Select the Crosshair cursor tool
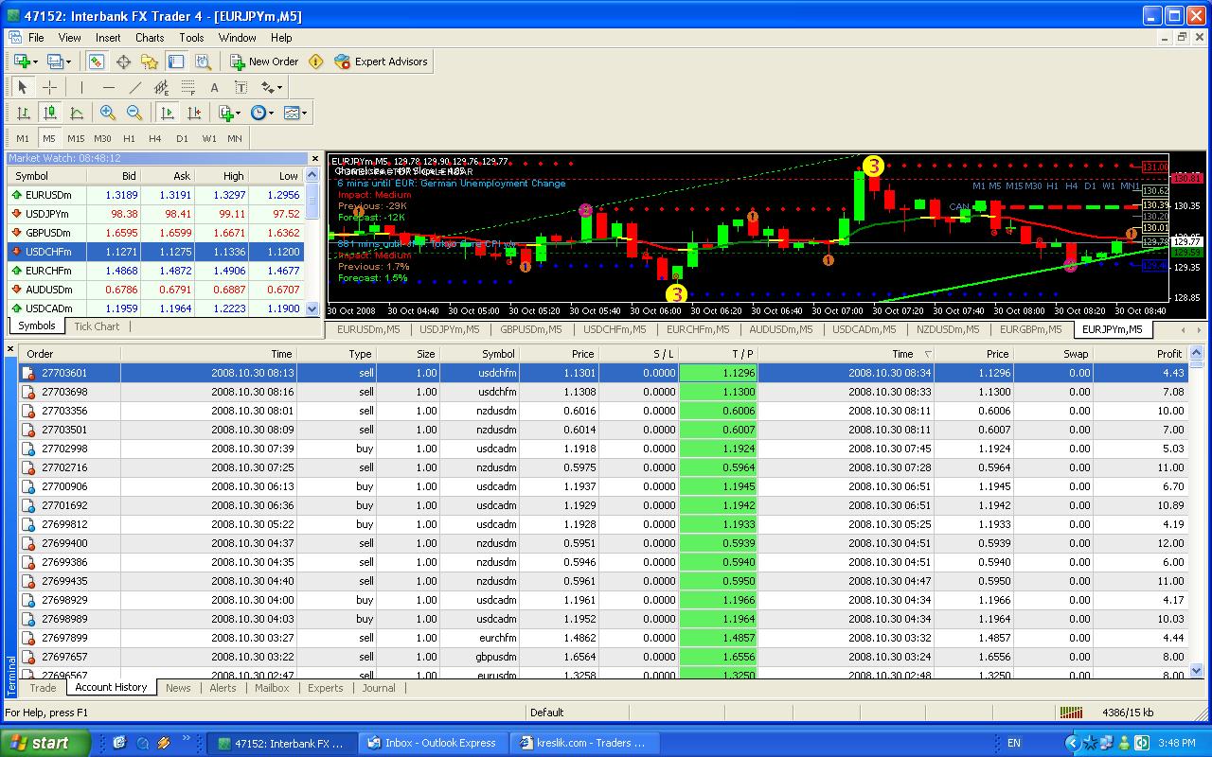The width and height of the screenshot is (1212, 757). pos(50,87)
